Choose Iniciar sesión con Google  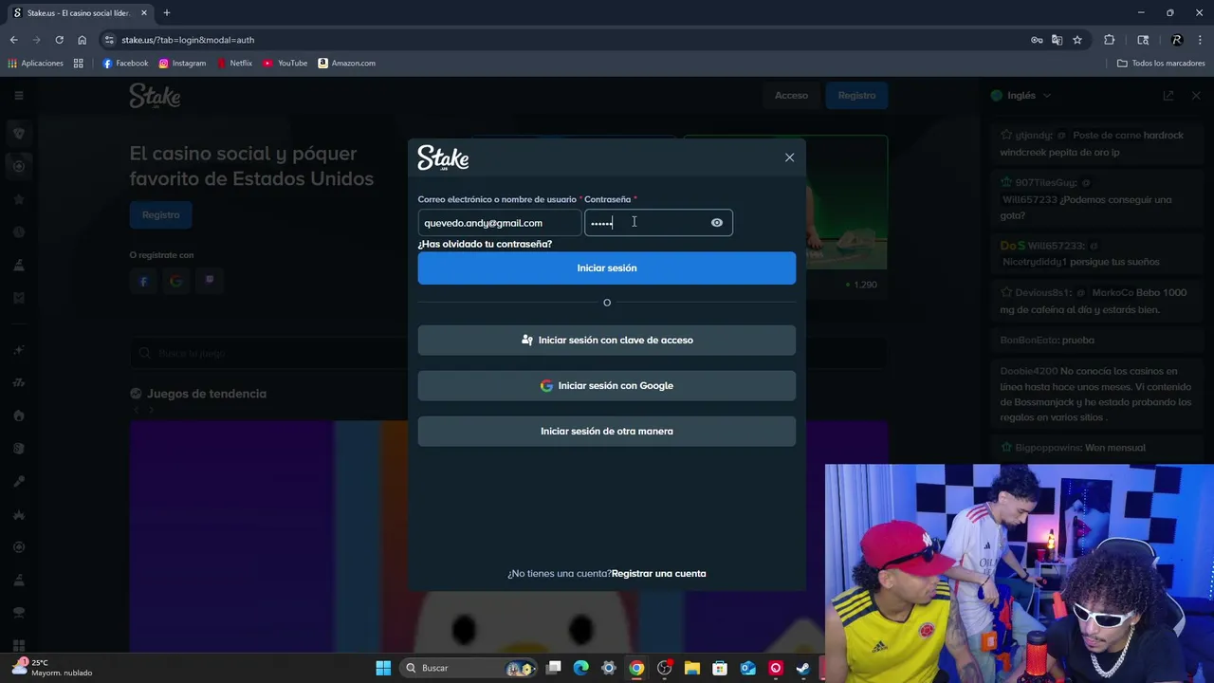pos(607,386)
